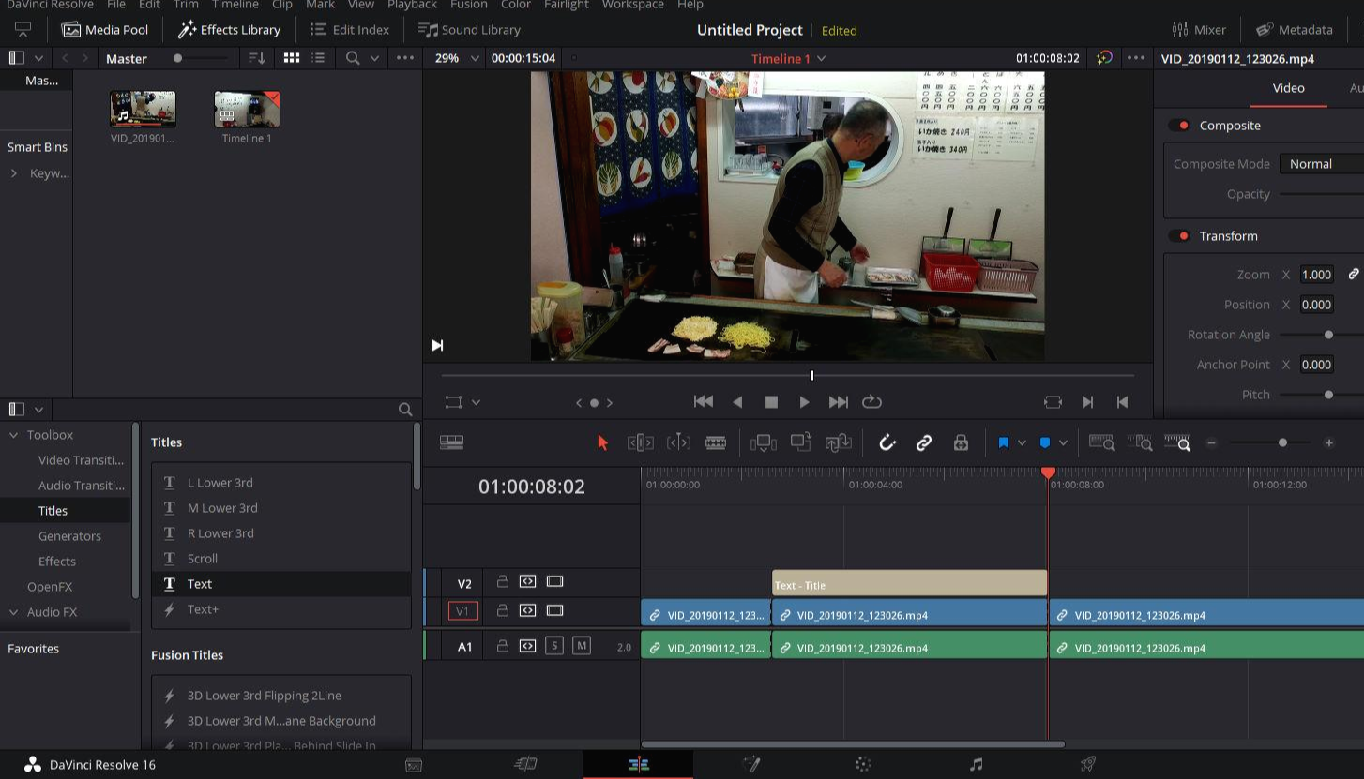The height and width of the screenshot is (779, 1364).
Task: Adjust the Rotation Angle slider
Action: tap(1328, 335)
